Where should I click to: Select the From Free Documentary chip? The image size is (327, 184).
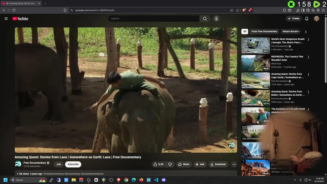tap(264, 31)
